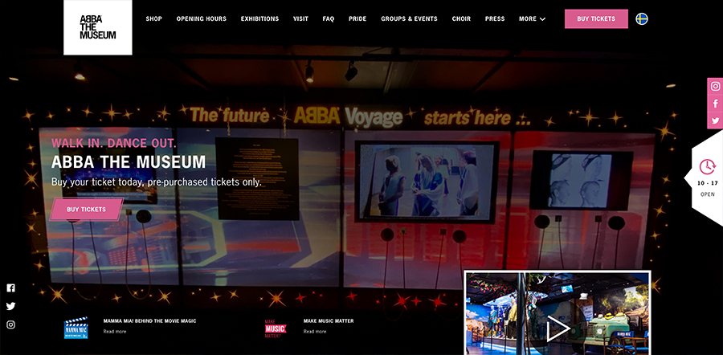This screenshot has height=355, width=723.
Task: Click the Mamma Mia clapperboard icon
Action: point(76,328)
